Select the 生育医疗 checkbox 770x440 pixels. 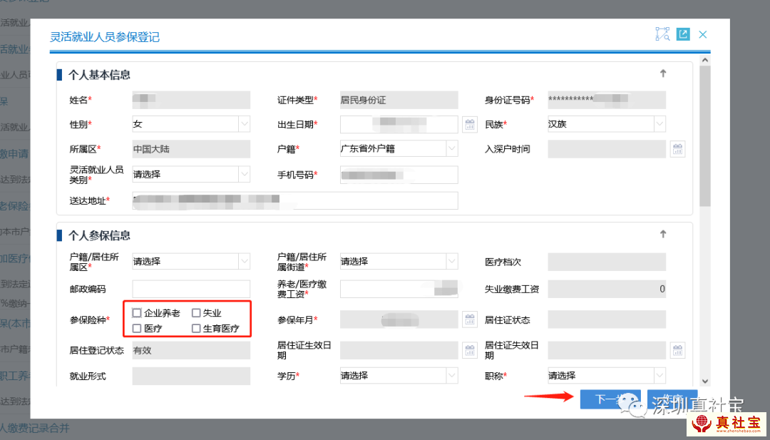[x=196, y=329]
